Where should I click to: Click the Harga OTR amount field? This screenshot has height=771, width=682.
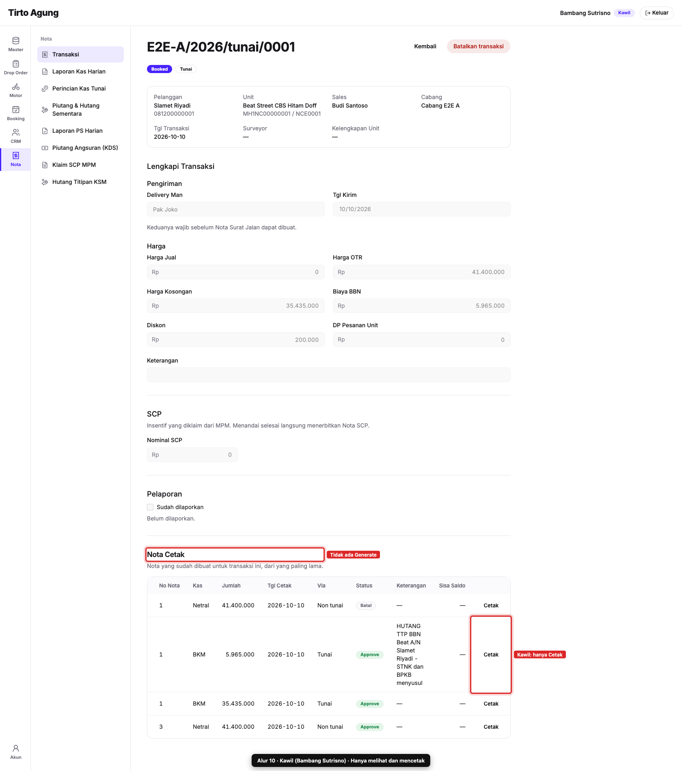click(421, 272)
